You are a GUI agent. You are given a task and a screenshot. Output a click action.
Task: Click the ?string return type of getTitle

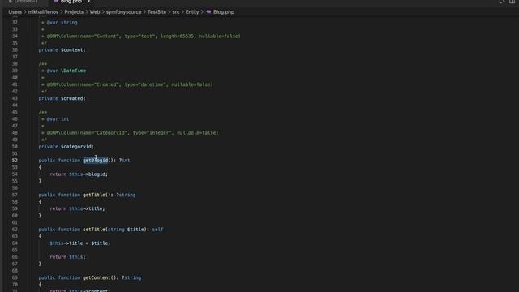point(126,195)
